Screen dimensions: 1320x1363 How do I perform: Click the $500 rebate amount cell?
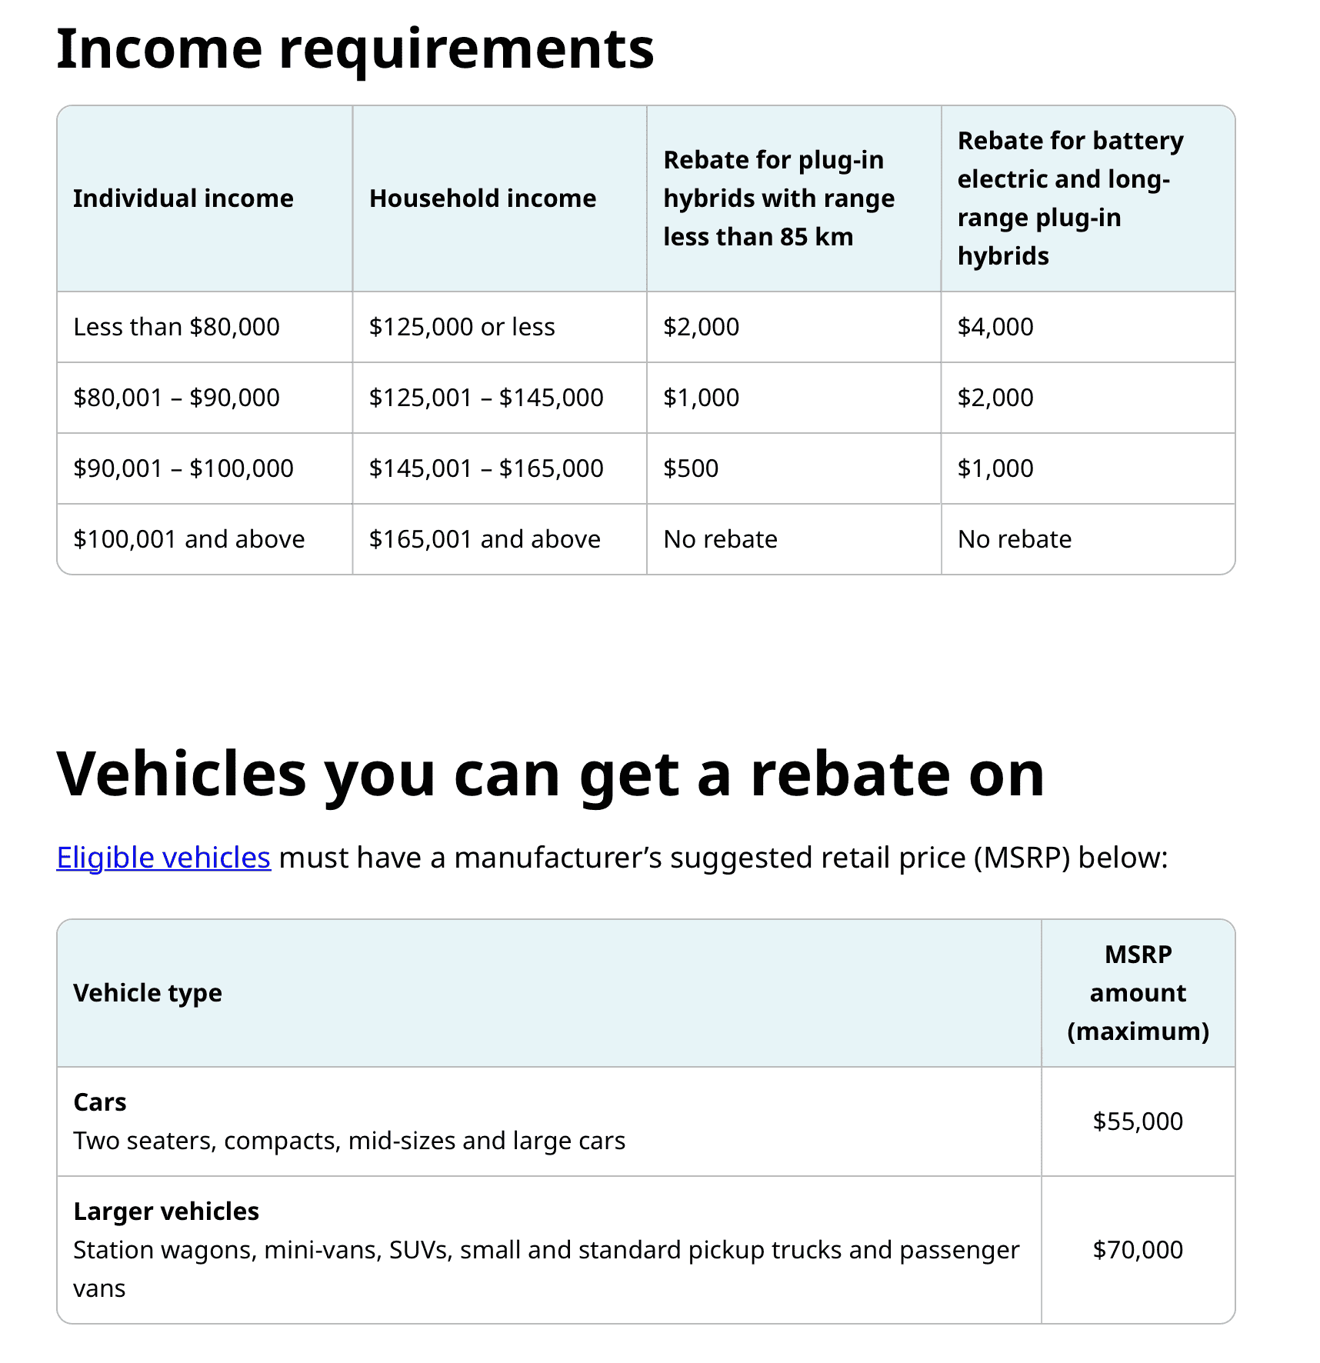pyautogui.click(x=691, y=468)
